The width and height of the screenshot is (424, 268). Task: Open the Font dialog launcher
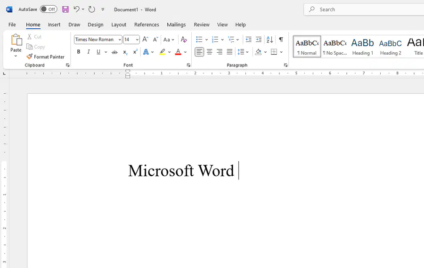[188, 65]
